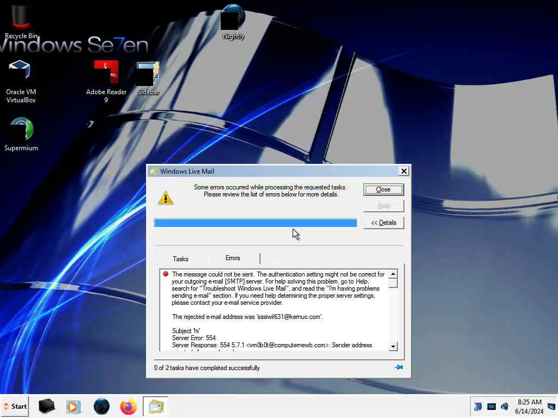Open the Supermium desktop icon
This screenshot has width=558, height=418.
click(x=21, y=134)
